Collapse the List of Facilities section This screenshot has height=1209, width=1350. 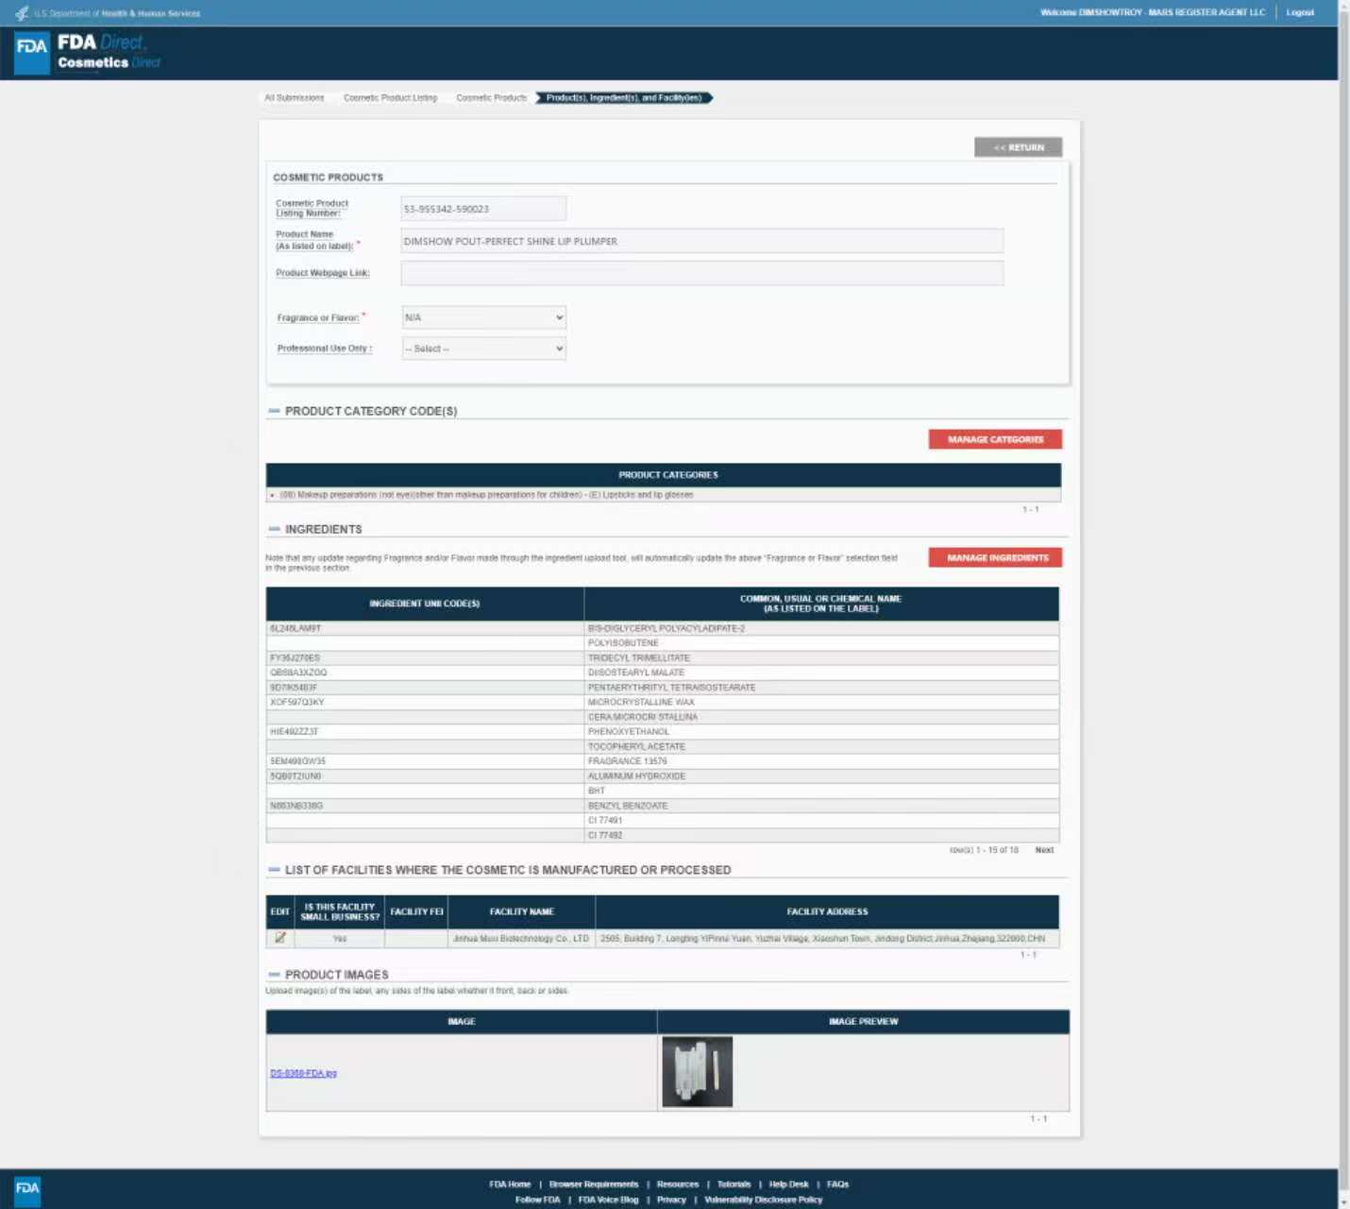274,870
